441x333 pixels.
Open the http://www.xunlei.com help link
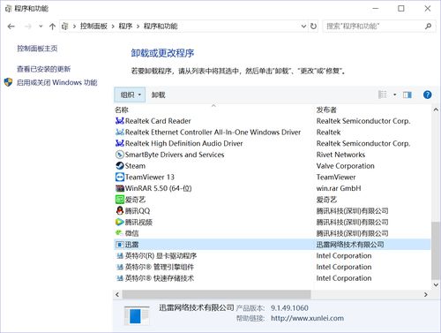pyautogui.click(x=307, y=318)
